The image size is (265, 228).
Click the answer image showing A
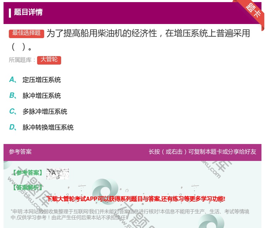(58, 174)
